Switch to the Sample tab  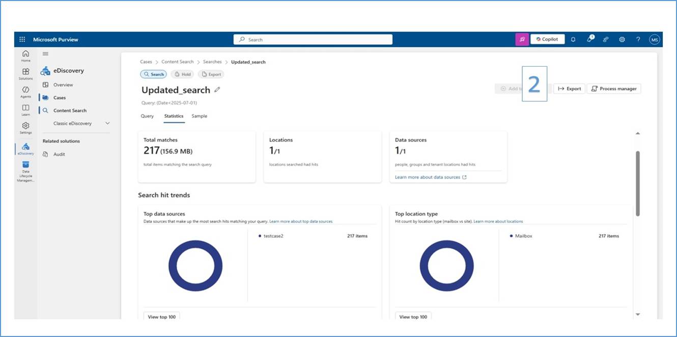pyautogui.click(x=199, y=116)
